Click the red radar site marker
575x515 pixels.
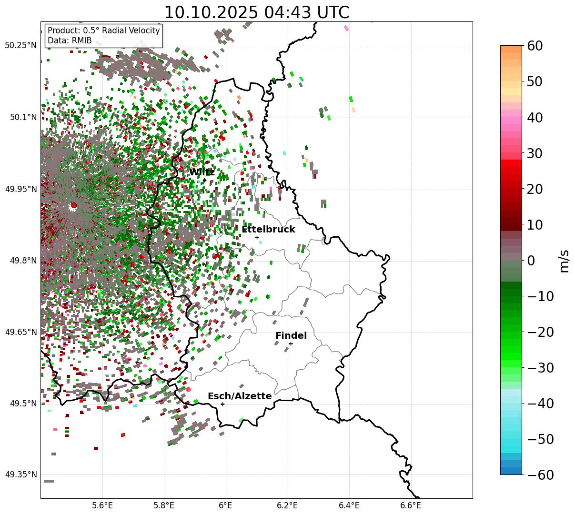pyautogui.click(x=73, y=205)
